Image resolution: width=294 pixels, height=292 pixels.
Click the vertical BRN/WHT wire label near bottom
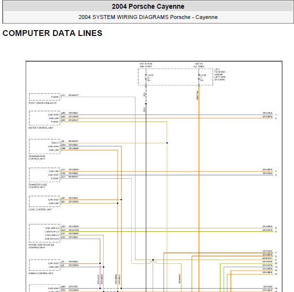tap(180, 278)
